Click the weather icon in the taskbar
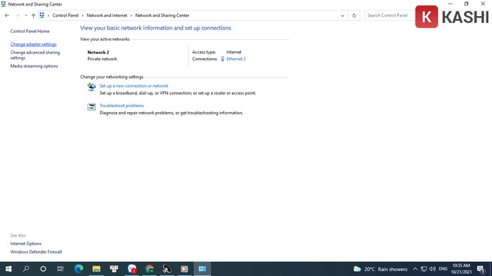 coord(357,269)
